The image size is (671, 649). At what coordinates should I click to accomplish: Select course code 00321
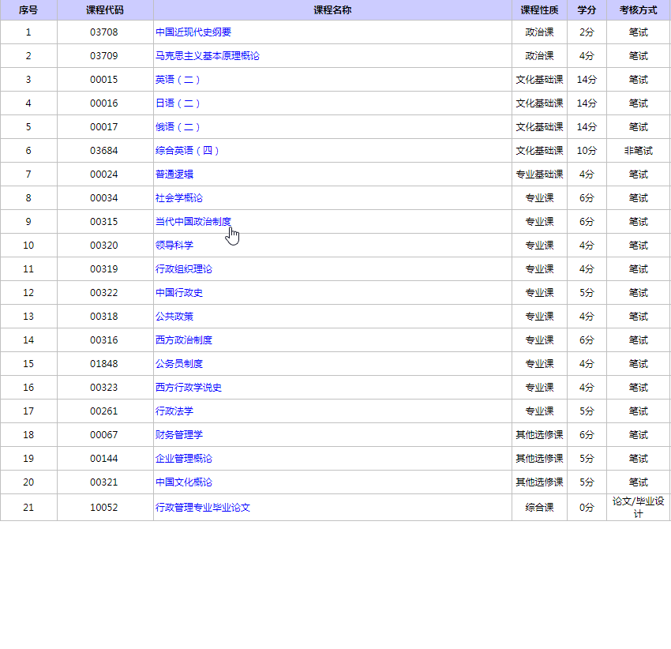point(104,482)
